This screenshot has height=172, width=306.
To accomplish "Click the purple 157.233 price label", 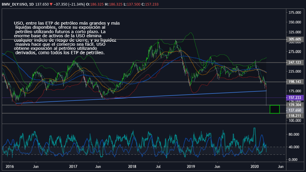I will point(294,97).
